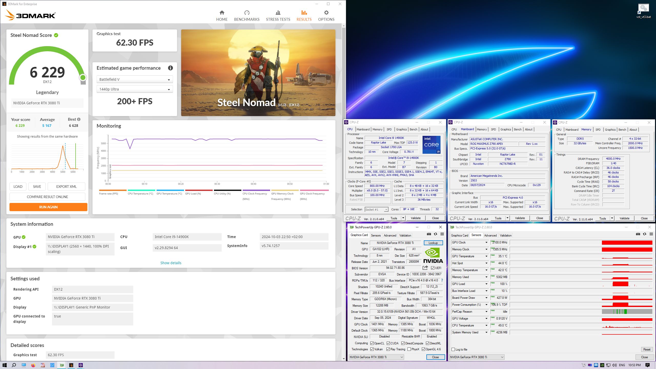Expand GPU Clock sensor dropdown
Viewport: 656px width, 369px height.
[x=486, y=242]
